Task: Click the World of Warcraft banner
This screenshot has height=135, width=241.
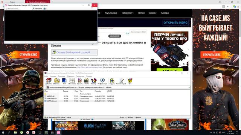Action: 170,124
